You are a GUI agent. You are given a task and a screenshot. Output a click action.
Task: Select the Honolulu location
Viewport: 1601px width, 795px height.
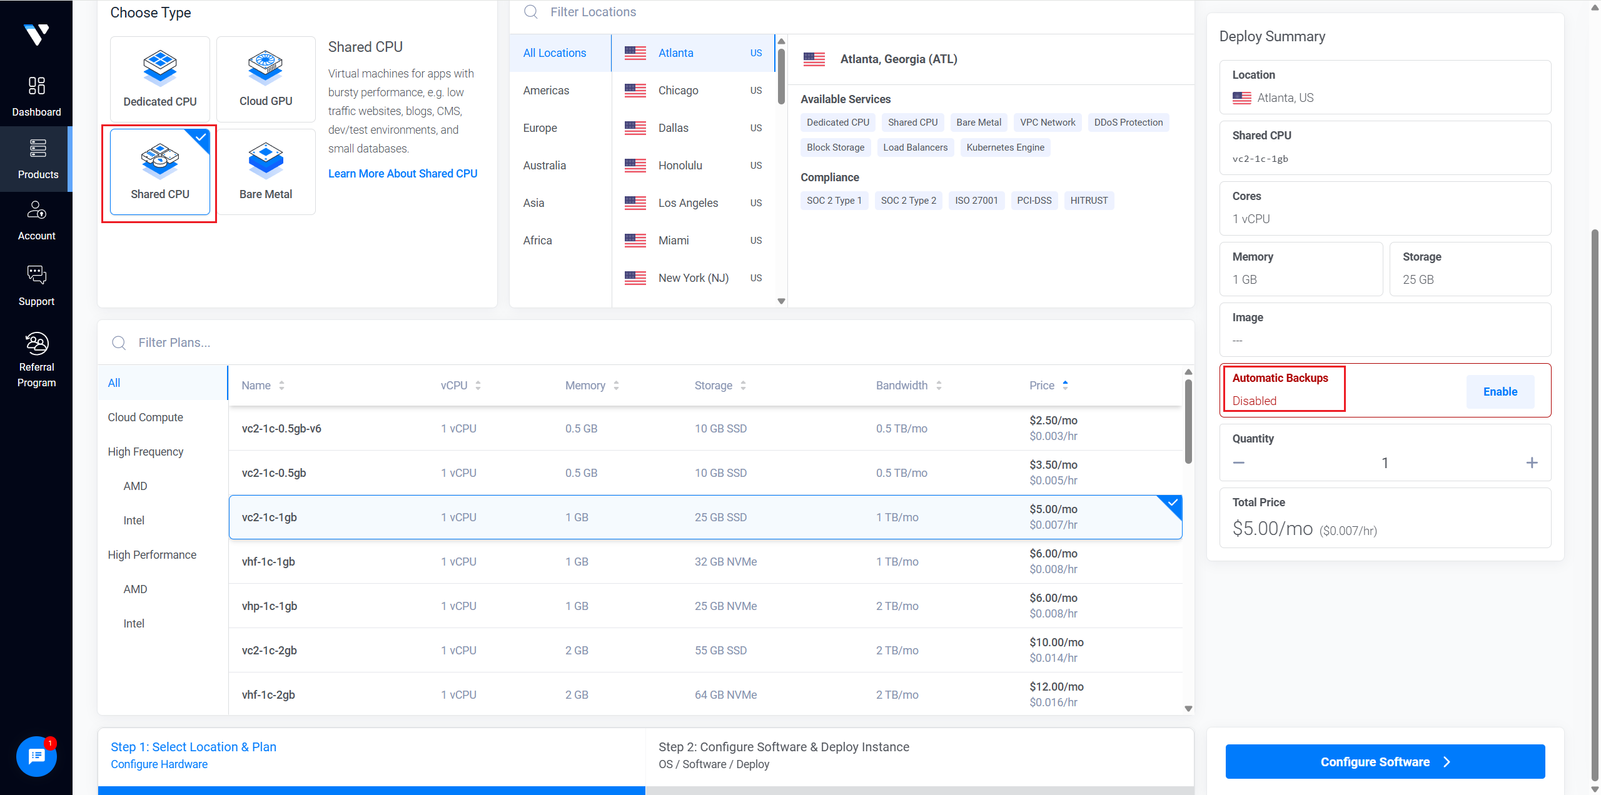click(x=693, y=166)
